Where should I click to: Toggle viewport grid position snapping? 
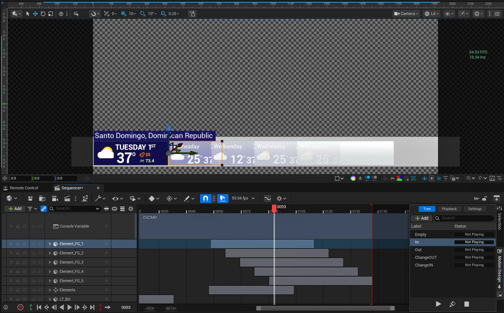[x=124, y=14]
